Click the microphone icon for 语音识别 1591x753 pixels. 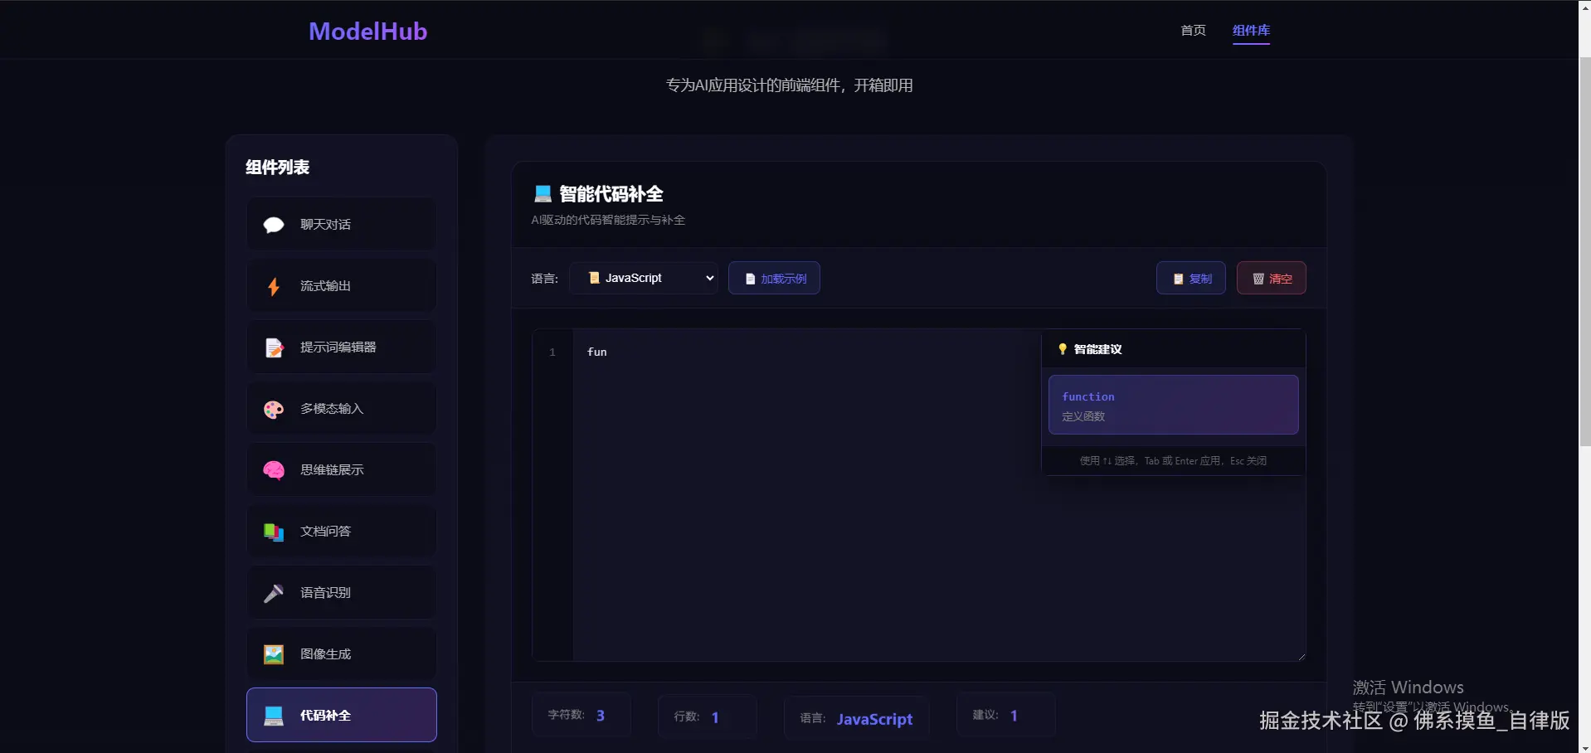[x=274, y=593]
